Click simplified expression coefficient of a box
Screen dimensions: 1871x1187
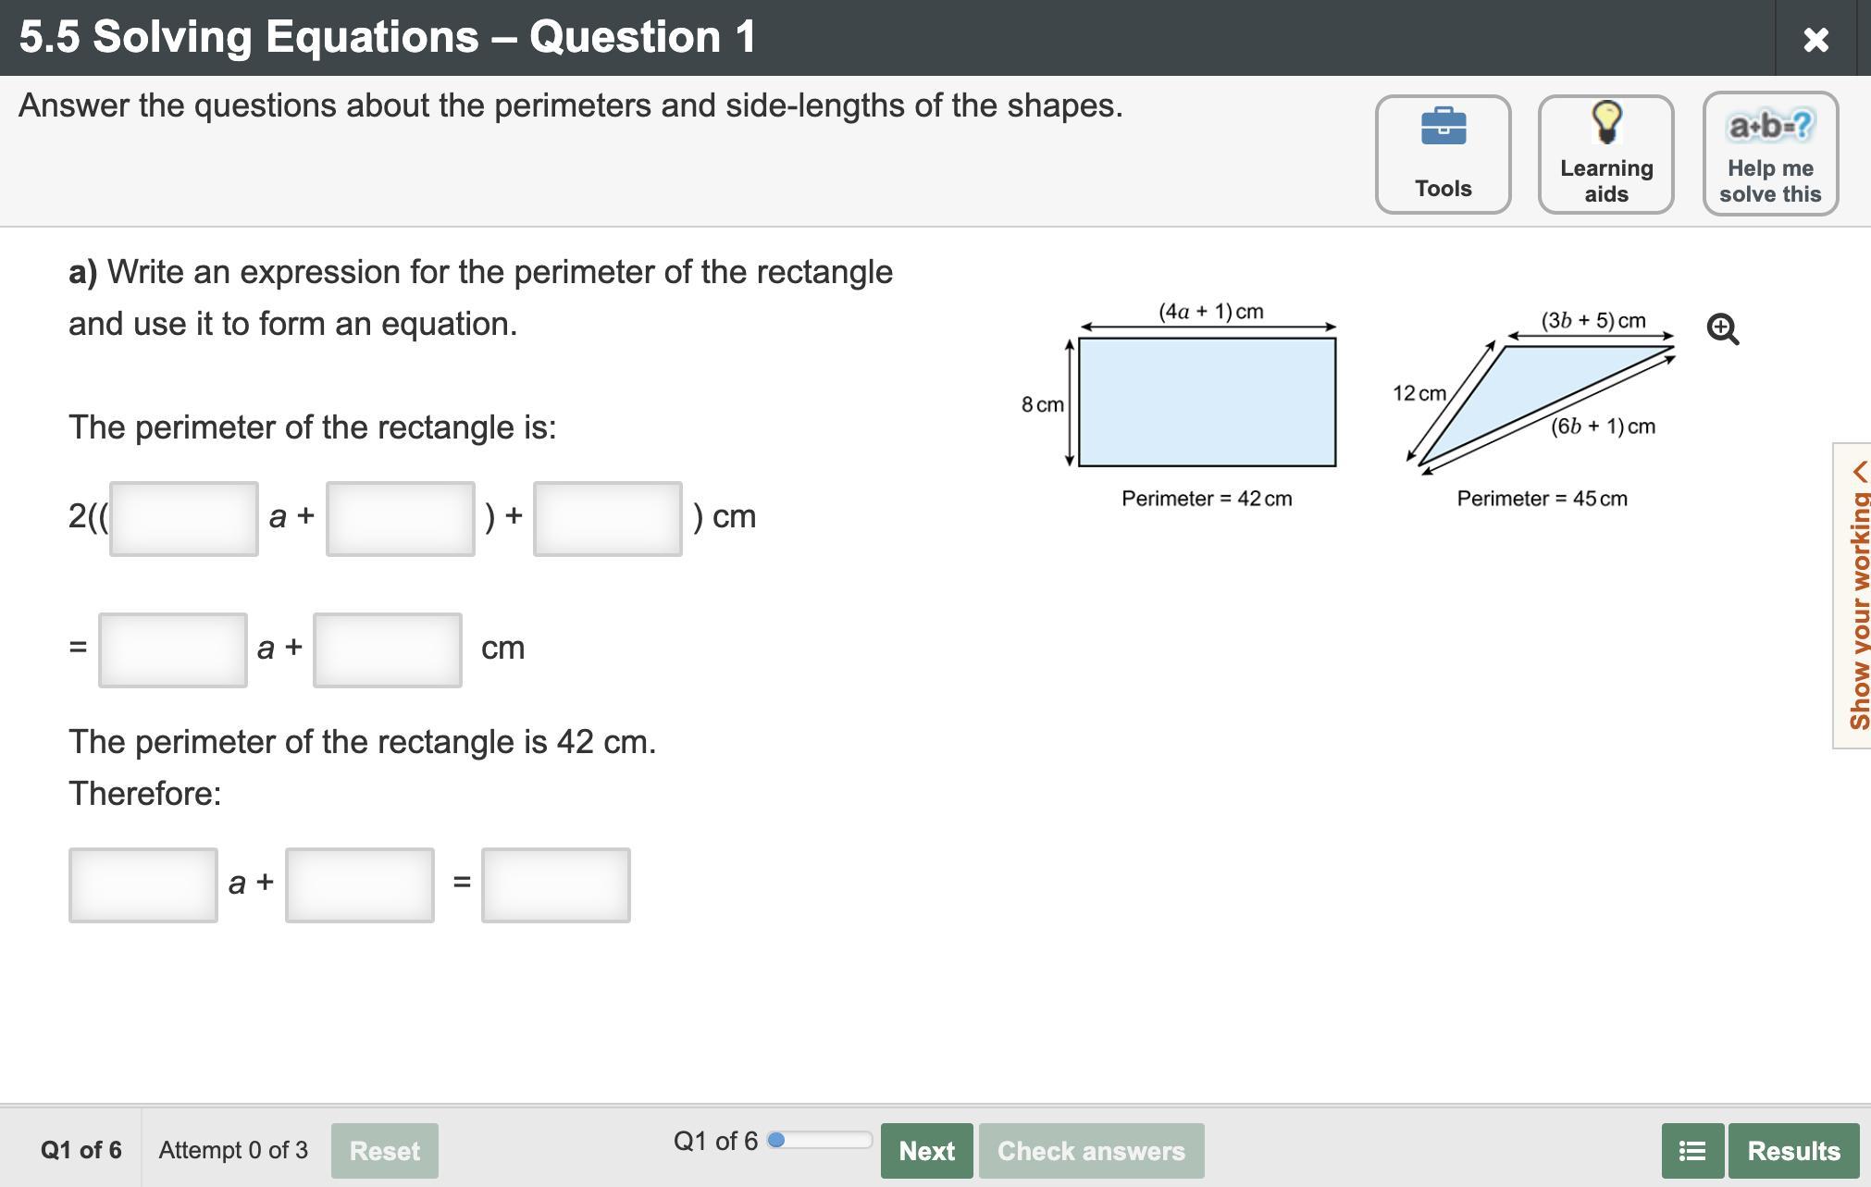pos(173,649)
